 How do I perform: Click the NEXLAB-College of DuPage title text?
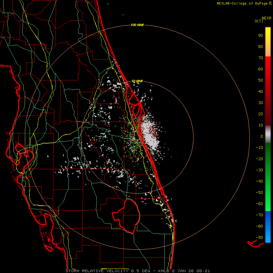244,3
